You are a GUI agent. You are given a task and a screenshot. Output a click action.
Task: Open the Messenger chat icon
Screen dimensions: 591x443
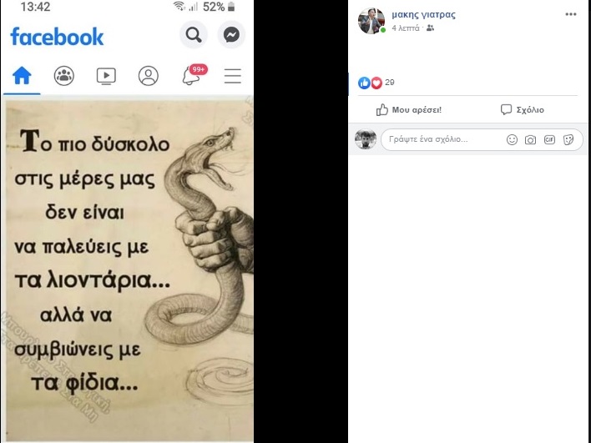pyautogui.click(x=231, y=35)
